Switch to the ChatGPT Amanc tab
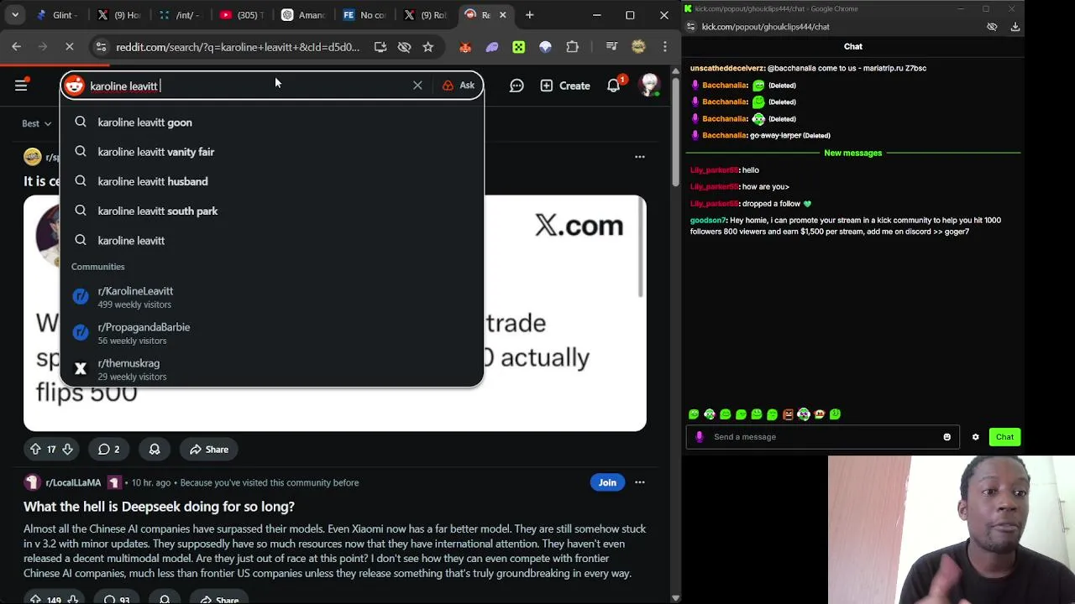The height and width of the screenshot is (604, 1075). 303,15
